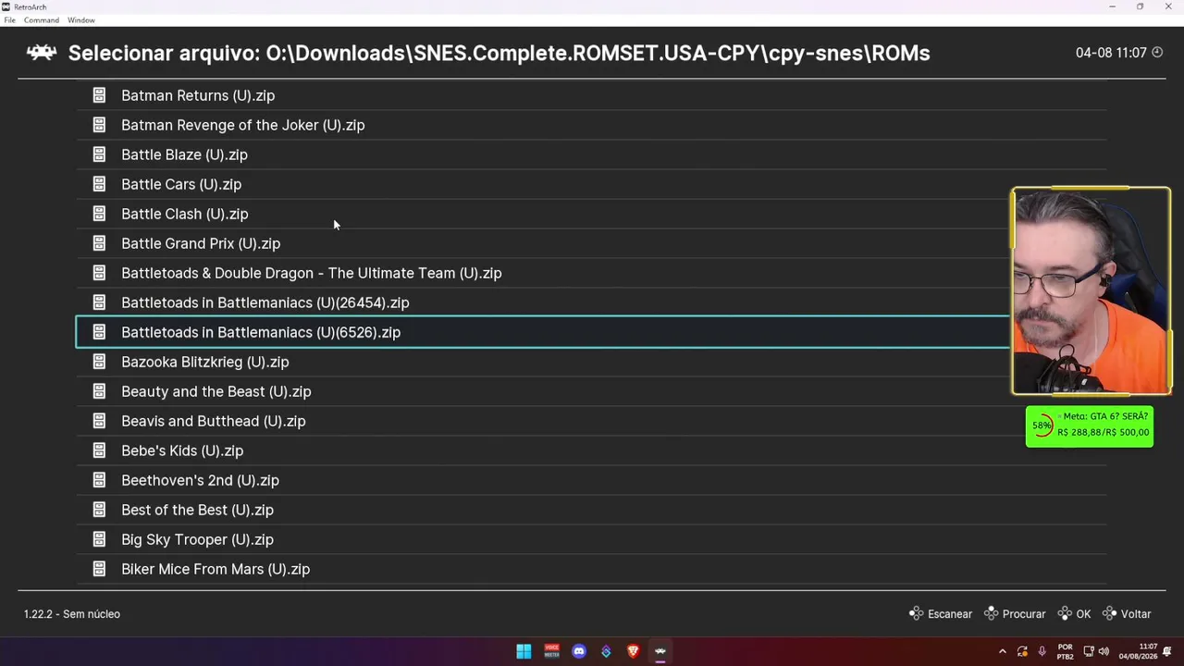This screenshot has height=666, width=1184.
Task: Choose Battle Grand Prix (U).zip
Action: (x=591, y=243)
